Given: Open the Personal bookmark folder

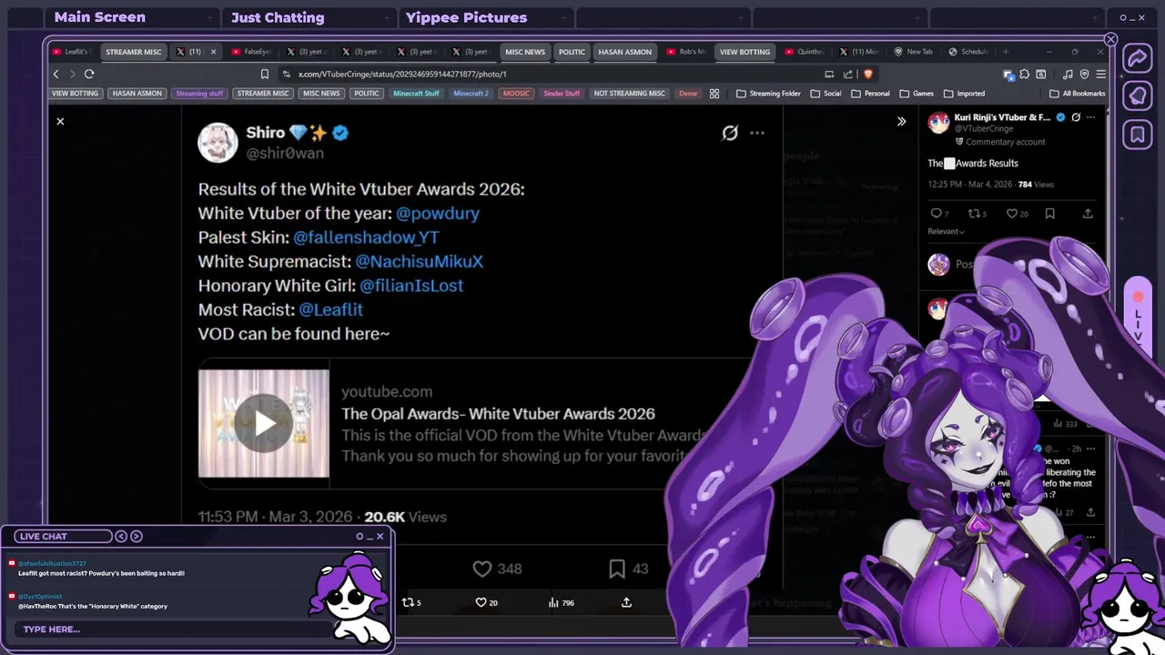Looking at the screenshot, I should [x=870, y=94].
